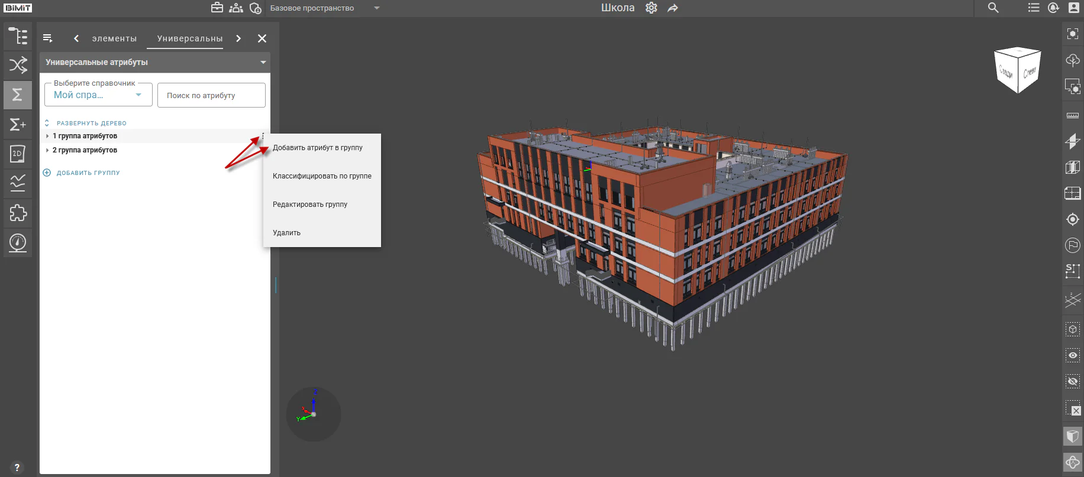Open the sigma-plus attributes tool
Image resolution: width=1084 pixels, height=477 pixels.
[18, 124]
